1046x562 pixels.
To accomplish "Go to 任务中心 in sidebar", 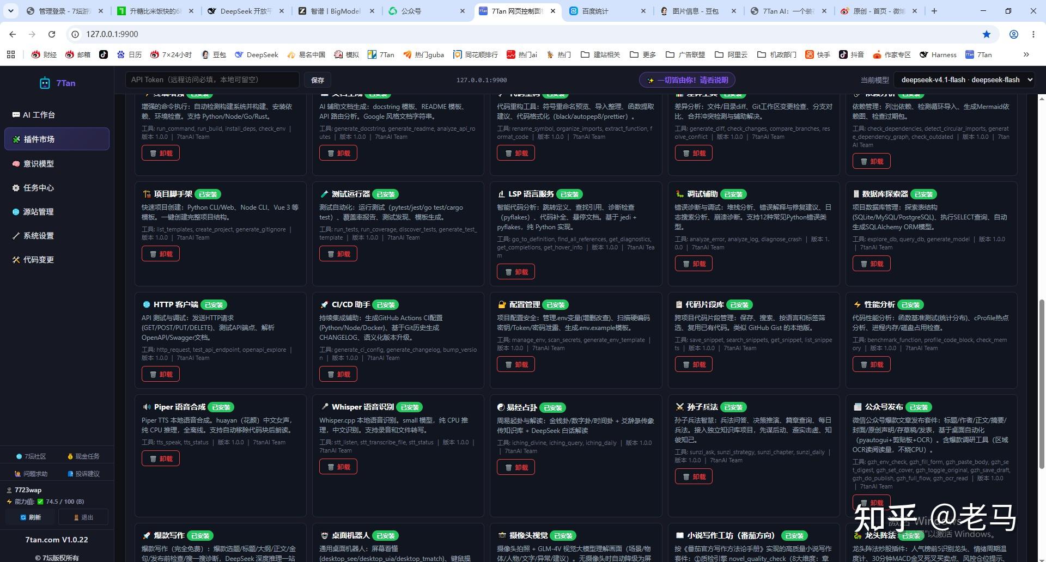I will coord(57,187).
